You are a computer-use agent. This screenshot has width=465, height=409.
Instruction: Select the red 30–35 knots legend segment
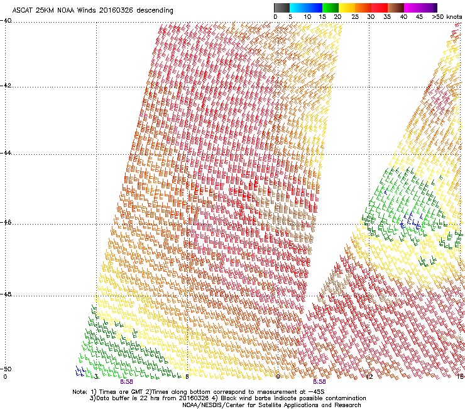[380, 8]
